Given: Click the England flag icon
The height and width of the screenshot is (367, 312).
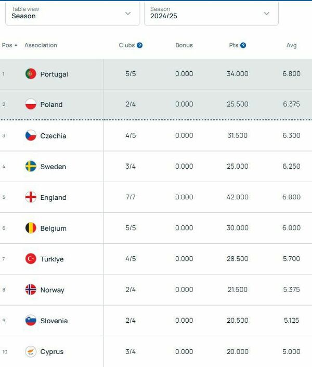Looking at the screenshot, I should (x=31, y=197).
